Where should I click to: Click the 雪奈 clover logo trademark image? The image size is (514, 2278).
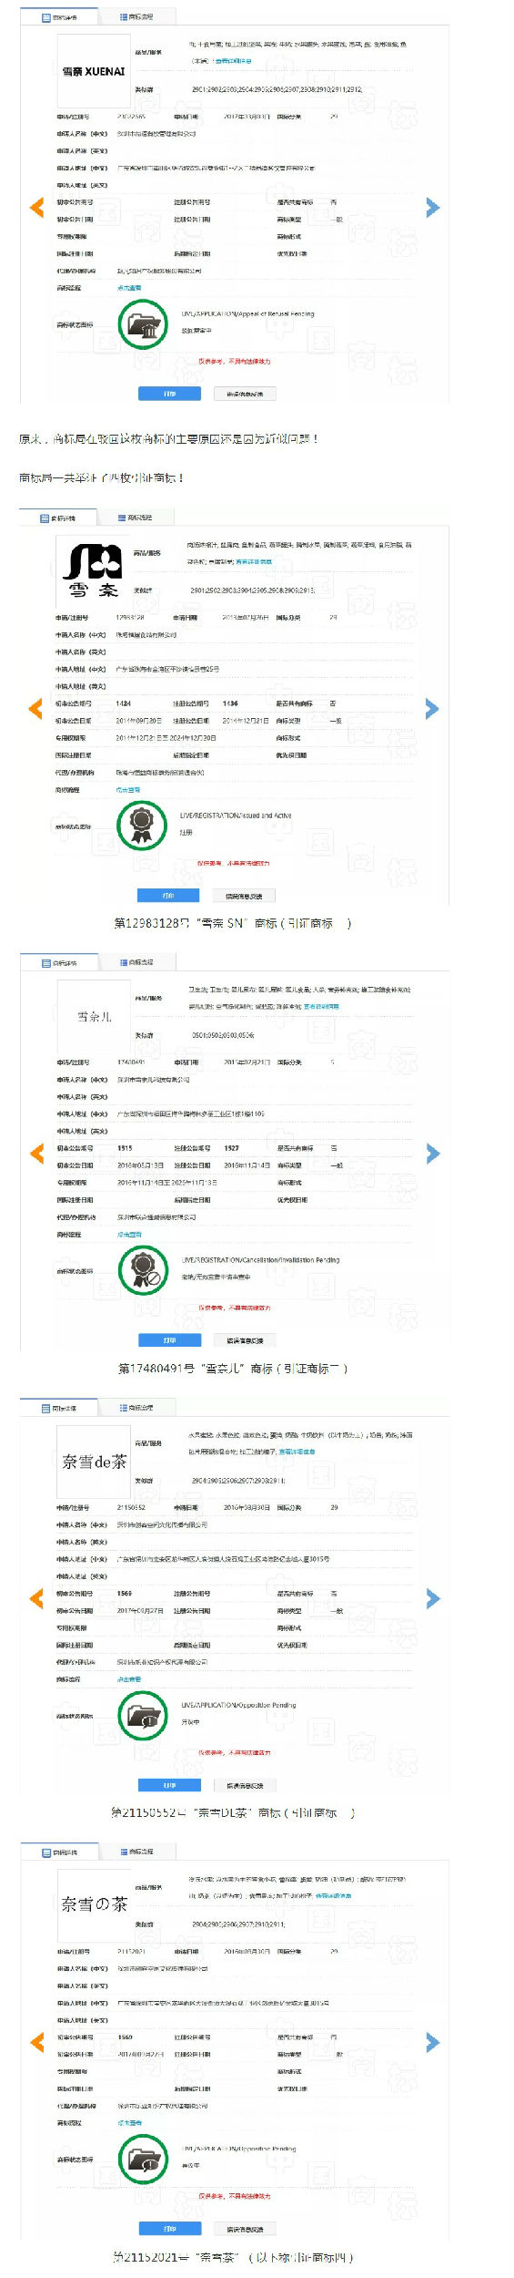click(x=93, y=570)
